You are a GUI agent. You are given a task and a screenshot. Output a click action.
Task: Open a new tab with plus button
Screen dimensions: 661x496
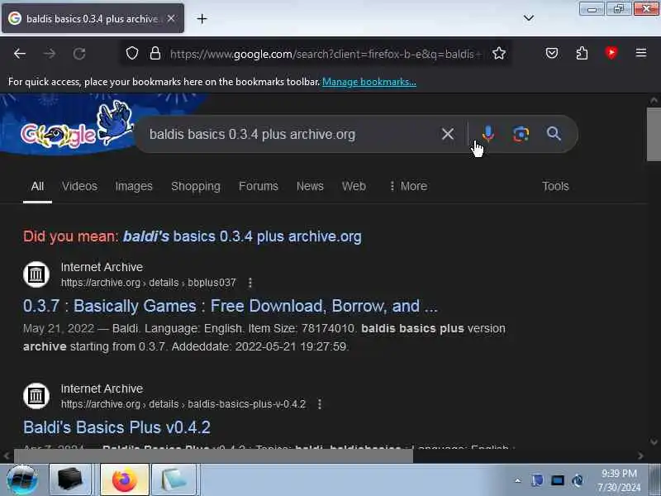pyautogui.click(x=202, y=18)
